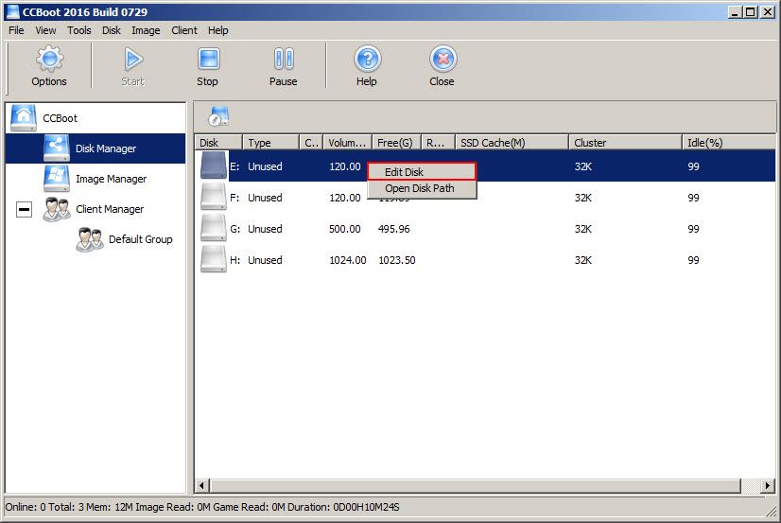Viewport: 781px width, 523px height.
Task: Select the Image Manager icon
Action: coord(57,179)
